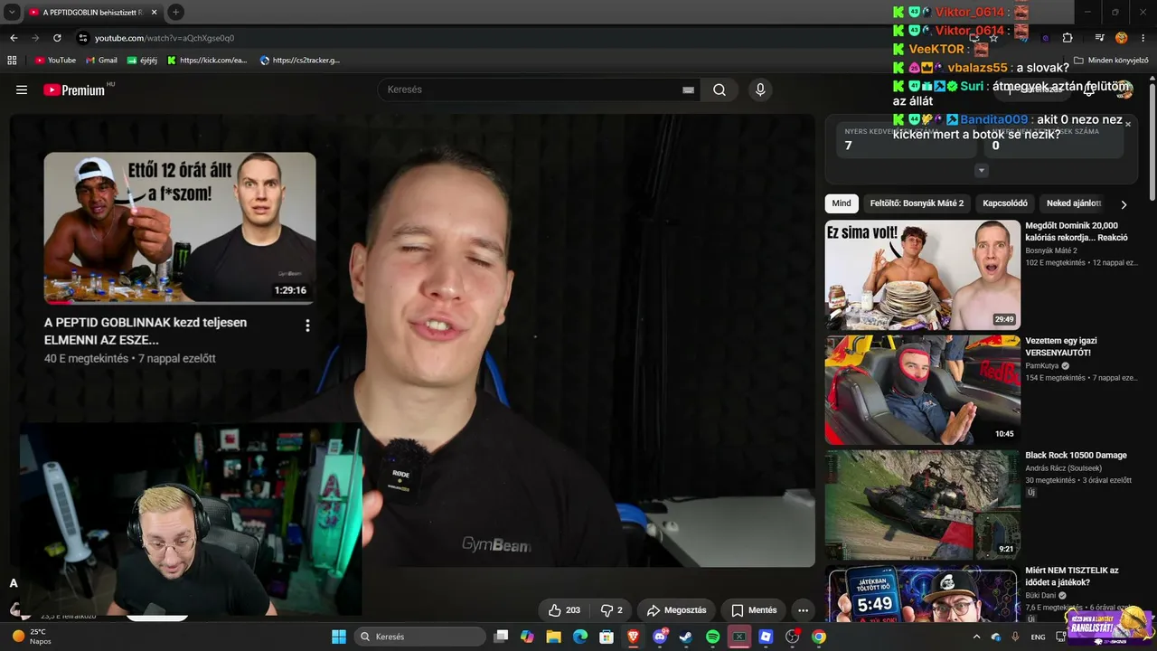This screenshot has height=651, width=1157.
Task: Expand the like-count stats panel arrow
Action: click(981, 171)
